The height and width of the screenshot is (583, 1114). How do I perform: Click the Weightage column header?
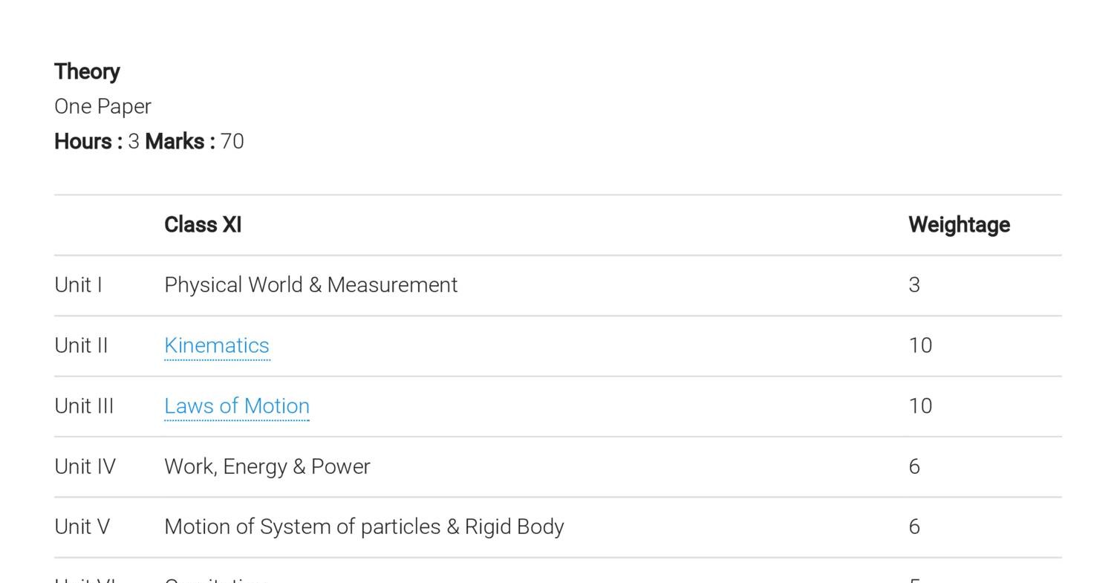point(958,225)
